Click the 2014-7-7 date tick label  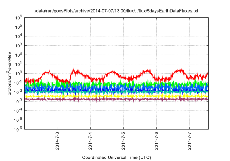coord(189,141)
